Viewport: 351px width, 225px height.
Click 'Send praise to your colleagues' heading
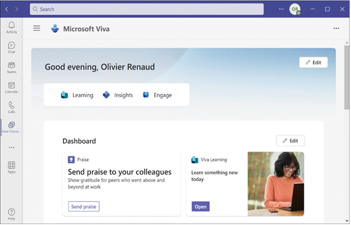pyautogui.click(x=120, y=172)
